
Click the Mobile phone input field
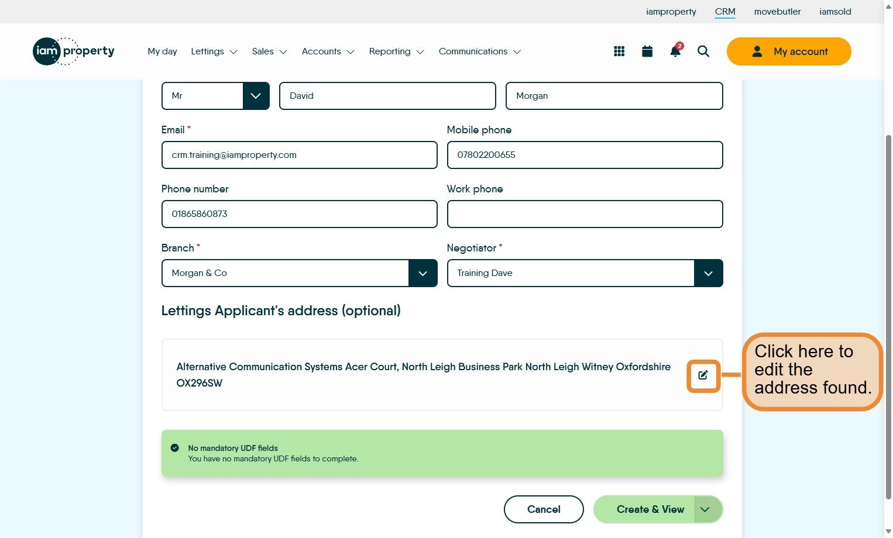tap(585, 155)
